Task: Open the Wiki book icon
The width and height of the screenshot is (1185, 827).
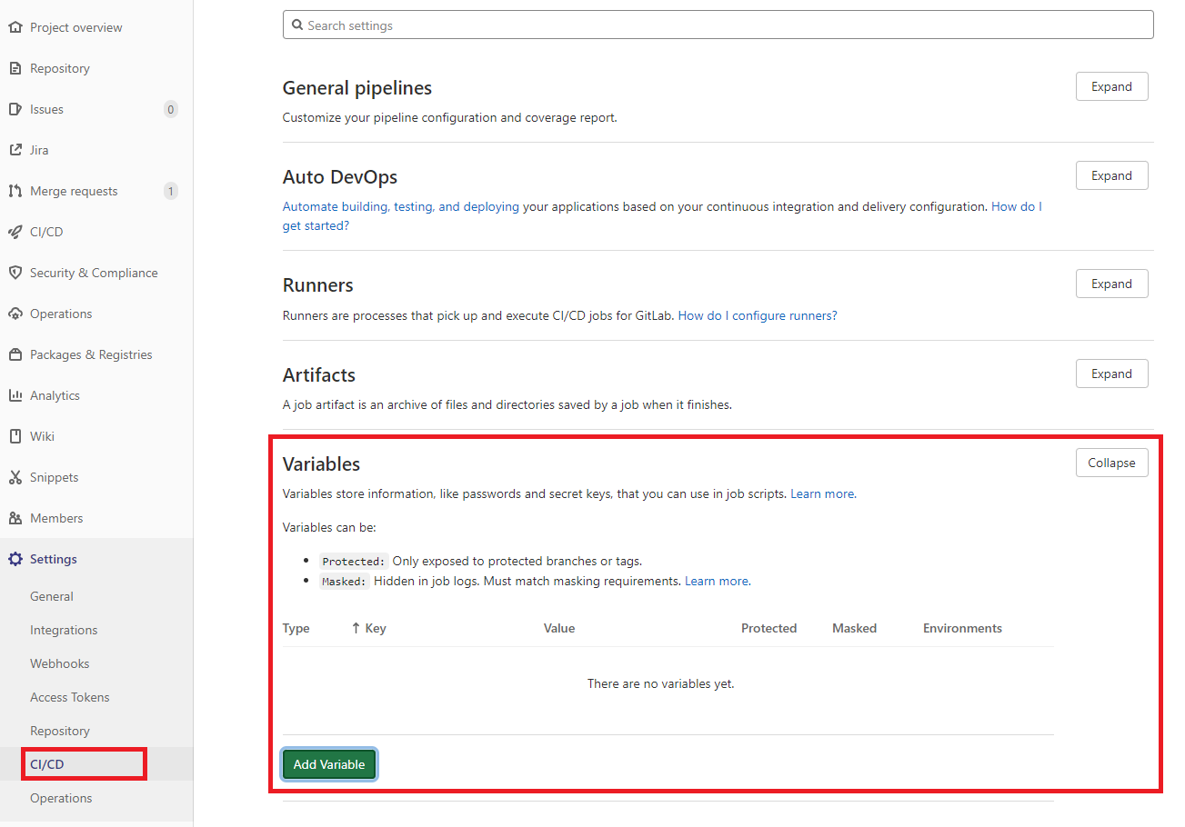Action: pos(15,435)
